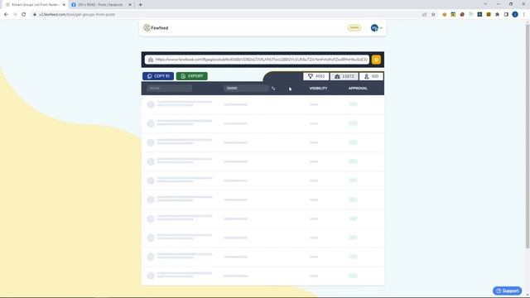
Task: Open a new browser tab
Action: (140, 5)
